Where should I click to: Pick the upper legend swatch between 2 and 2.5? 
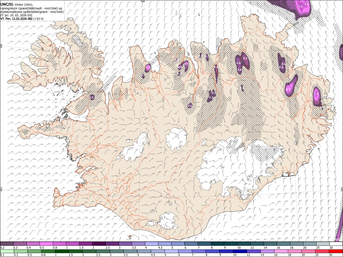(99, 244)
